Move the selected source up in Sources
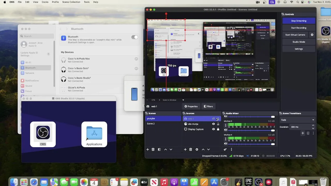The height and width of the screenshot is (186, 331). (x=203, y=149)
